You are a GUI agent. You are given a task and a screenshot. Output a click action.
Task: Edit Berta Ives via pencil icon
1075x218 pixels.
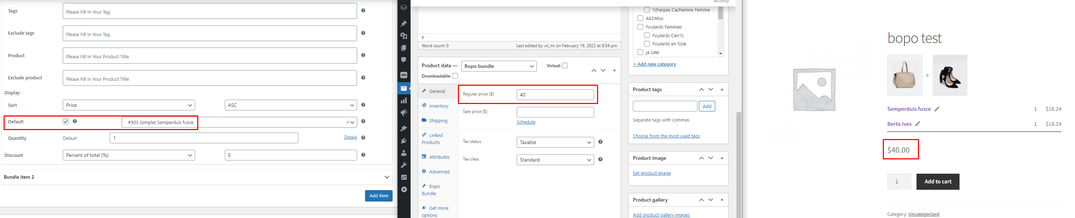click(x=917, y=124)
